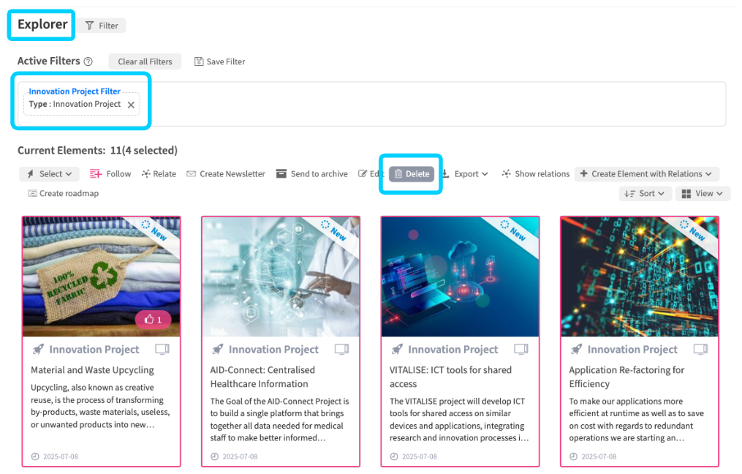This screenshot has width=742, height=474.
Task: Click Show relations in toolbar
Action: [x=535, y=174]
